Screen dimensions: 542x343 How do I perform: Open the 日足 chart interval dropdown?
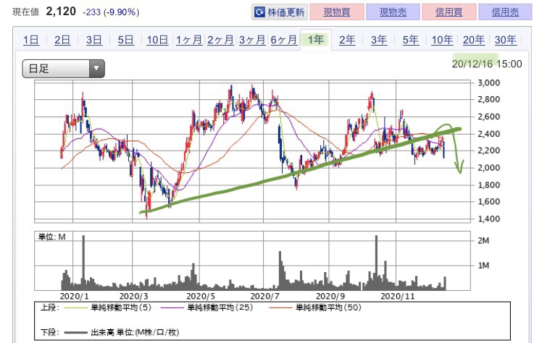64,69
